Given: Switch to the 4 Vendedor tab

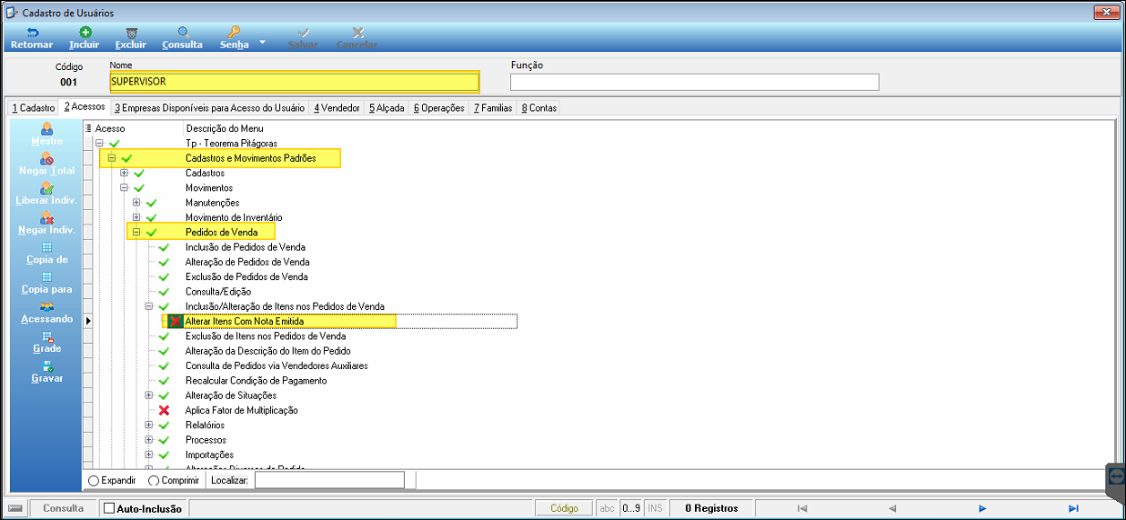Looking at the screenshot, I should 337,107.
